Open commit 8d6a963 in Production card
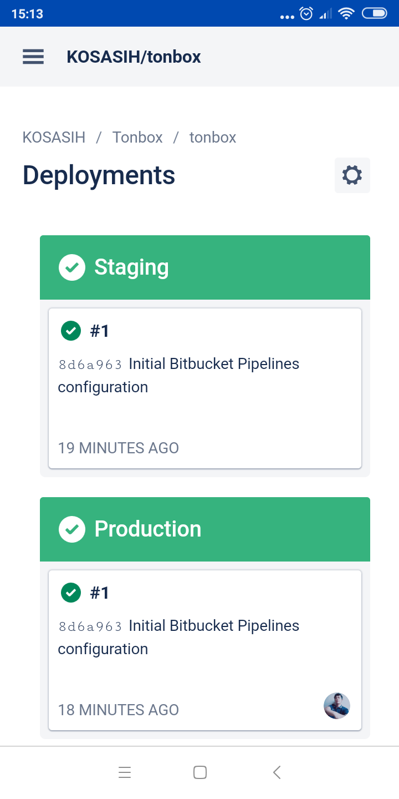 (90, 626)
